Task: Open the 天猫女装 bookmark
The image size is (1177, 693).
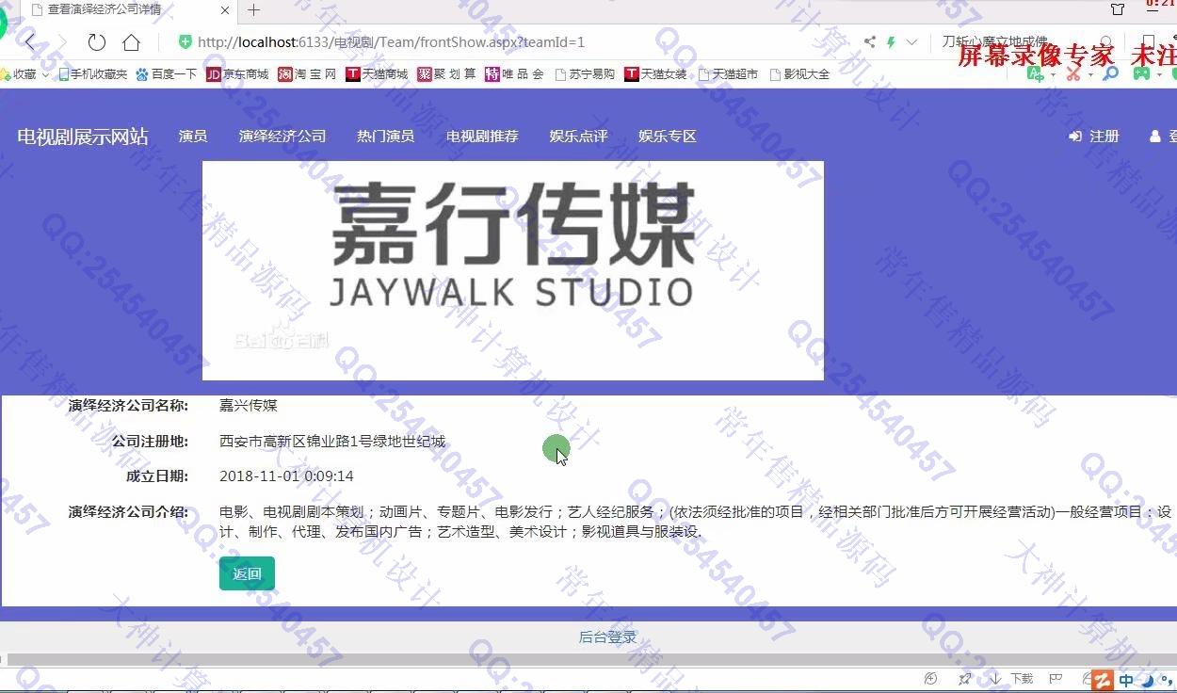Action: click(x=655, y=74)
